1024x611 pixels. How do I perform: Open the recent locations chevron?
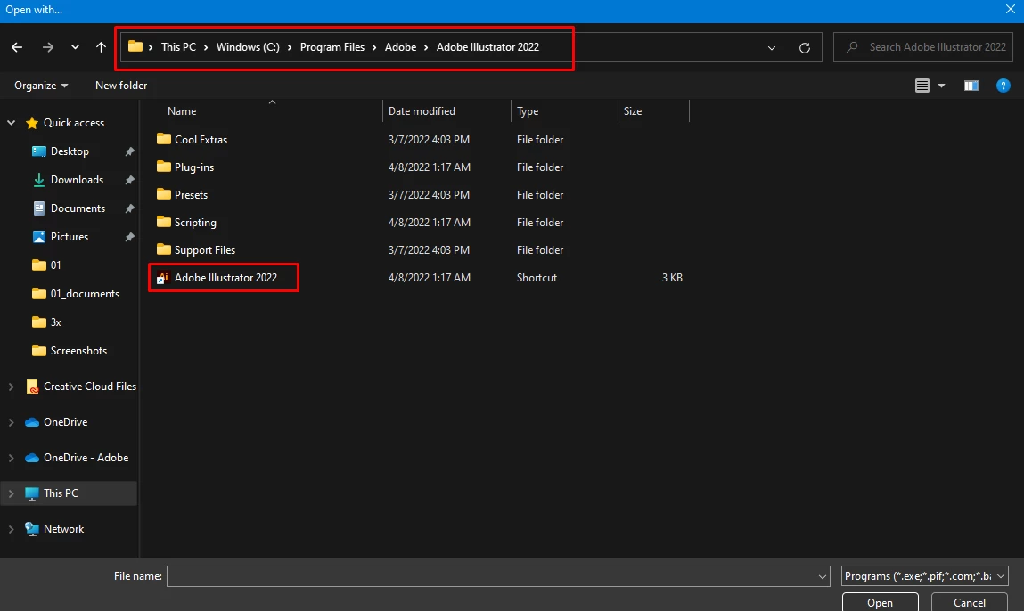(x=75, y=47)
